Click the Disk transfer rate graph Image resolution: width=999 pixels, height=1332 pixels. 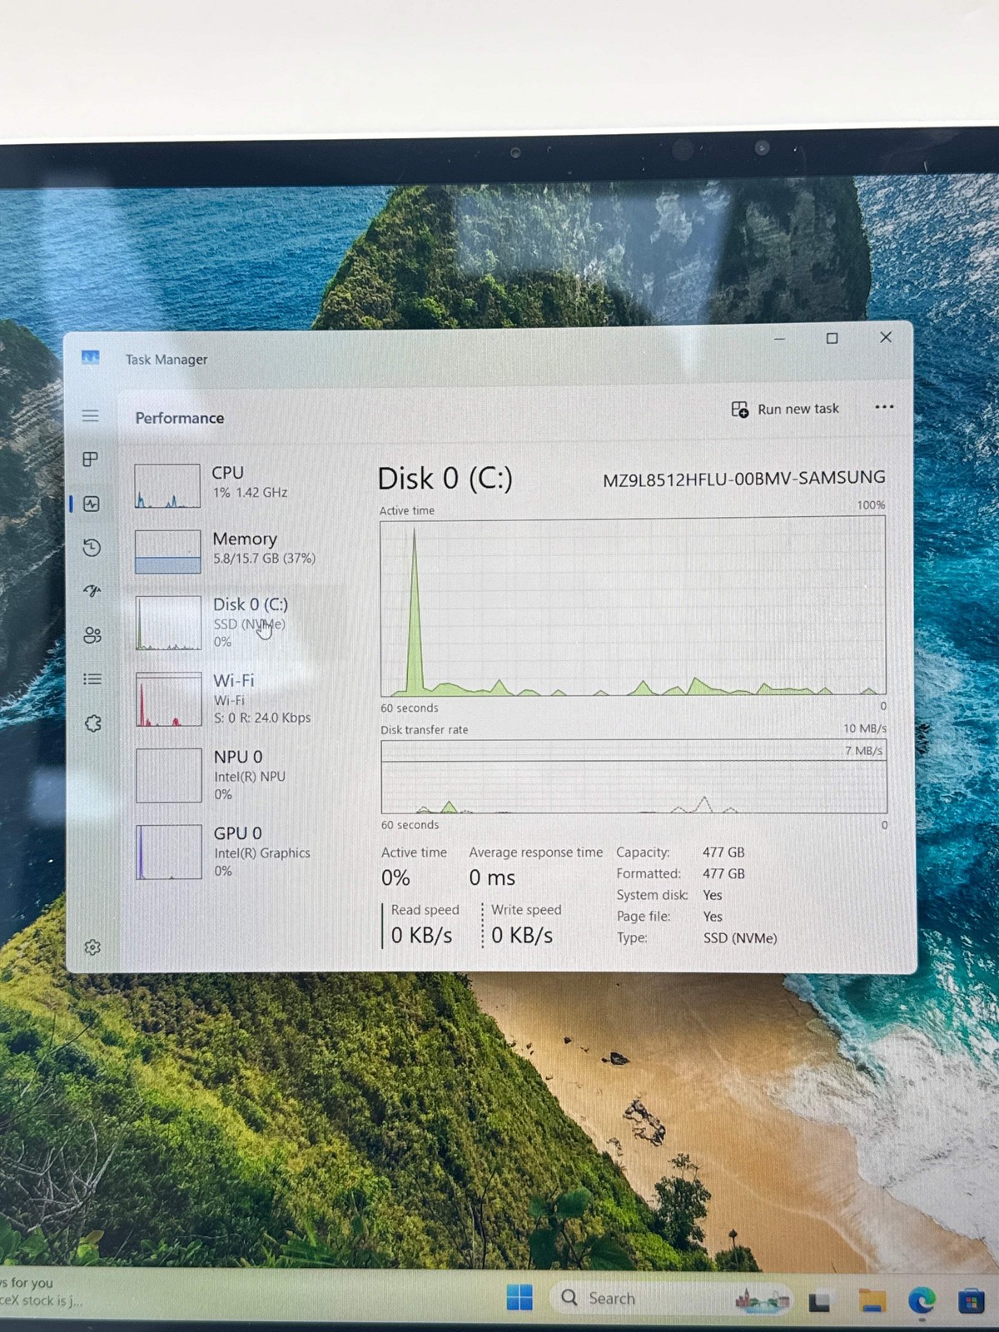(x=634, y=777)
